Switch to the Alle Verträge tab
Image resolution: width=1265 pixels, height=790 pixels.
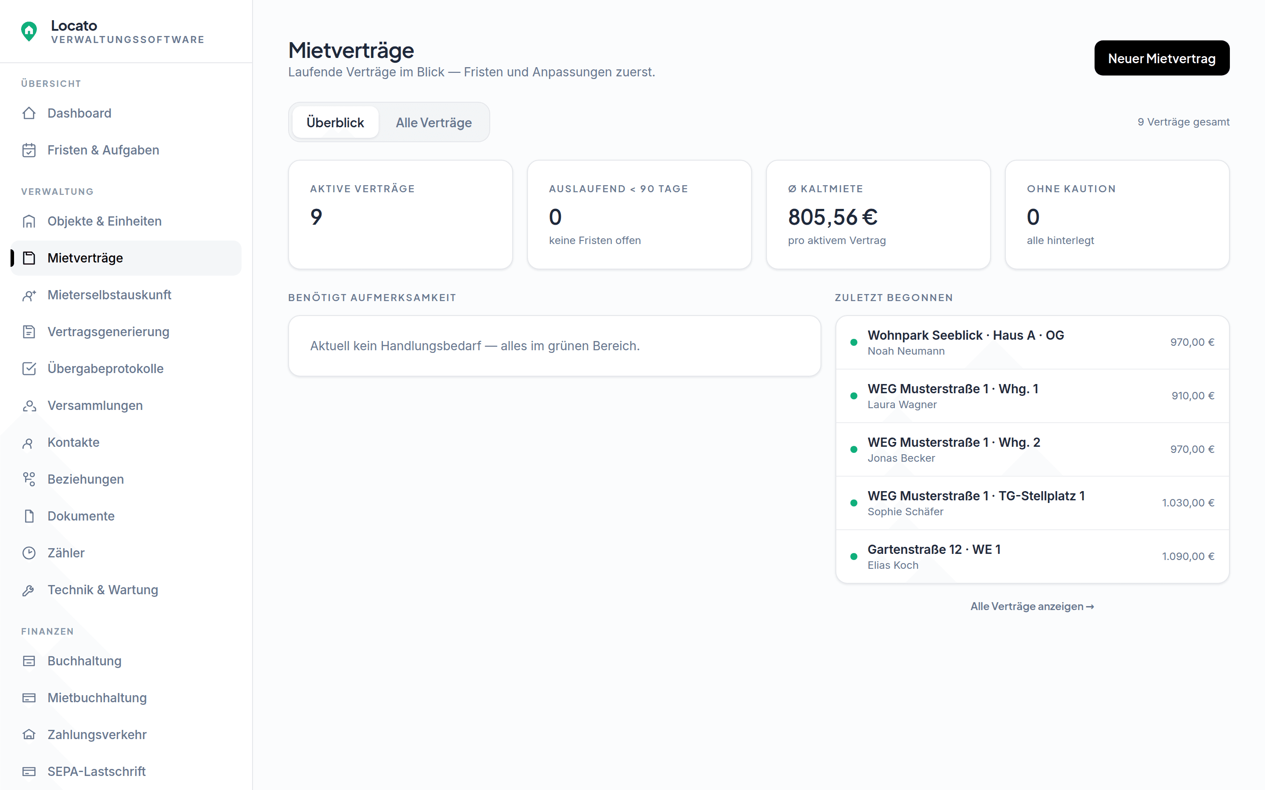coord(434,122)
